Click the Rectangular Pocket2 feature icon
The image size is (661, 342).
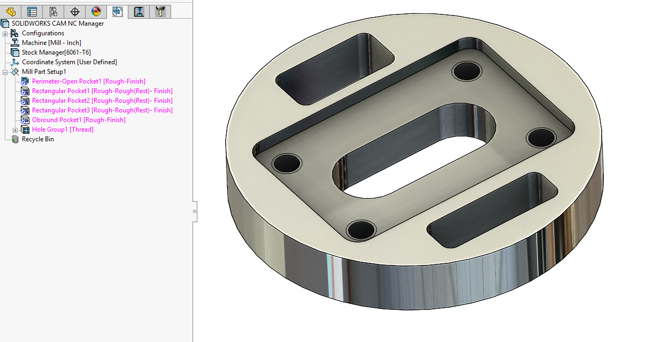(x=25, y=101)
